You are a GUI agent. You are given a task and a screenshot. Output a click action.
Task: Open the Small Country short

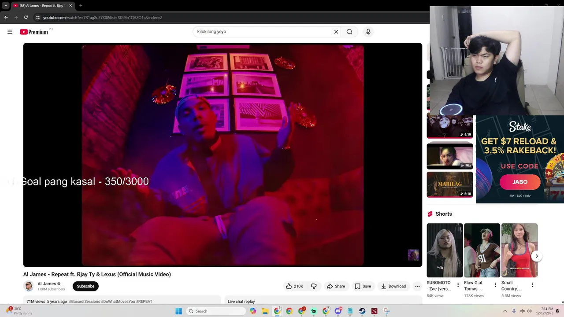tap(519, 250)
